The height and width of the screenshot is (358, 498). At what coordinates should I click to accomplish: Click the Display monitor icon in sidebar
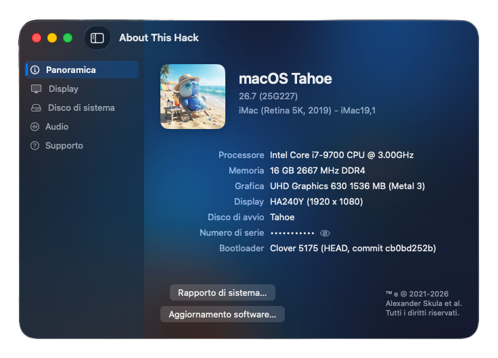tap(37, 88)
